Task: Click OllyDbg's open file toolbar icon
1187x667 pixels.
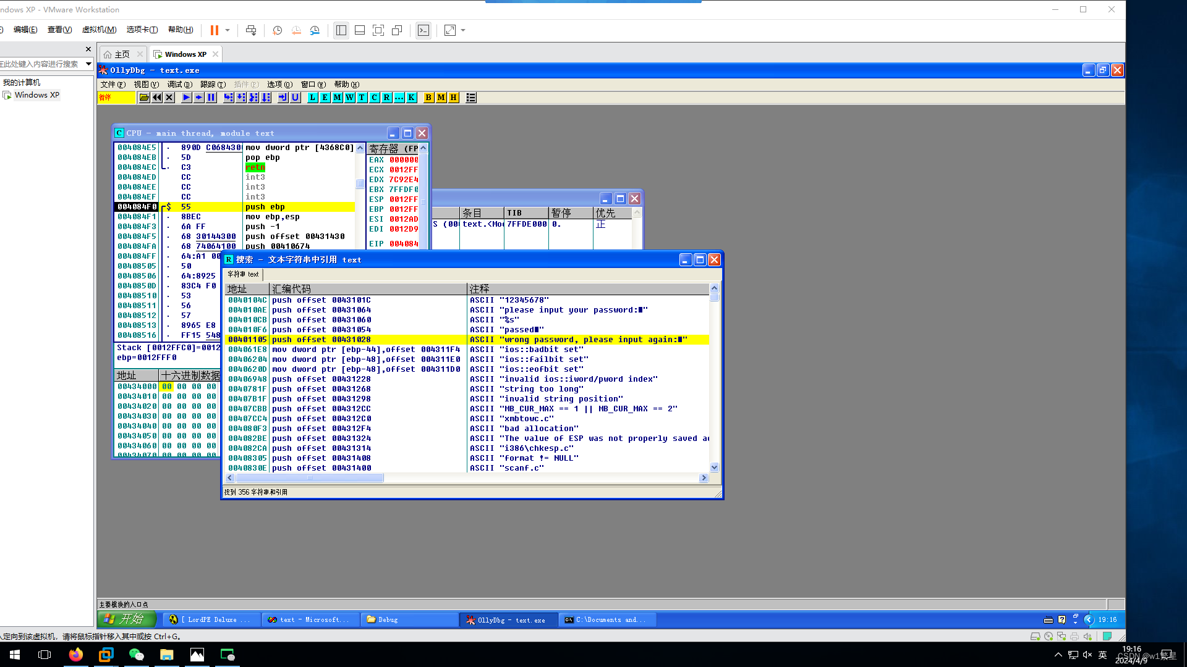Action: (x=144, y=98)
